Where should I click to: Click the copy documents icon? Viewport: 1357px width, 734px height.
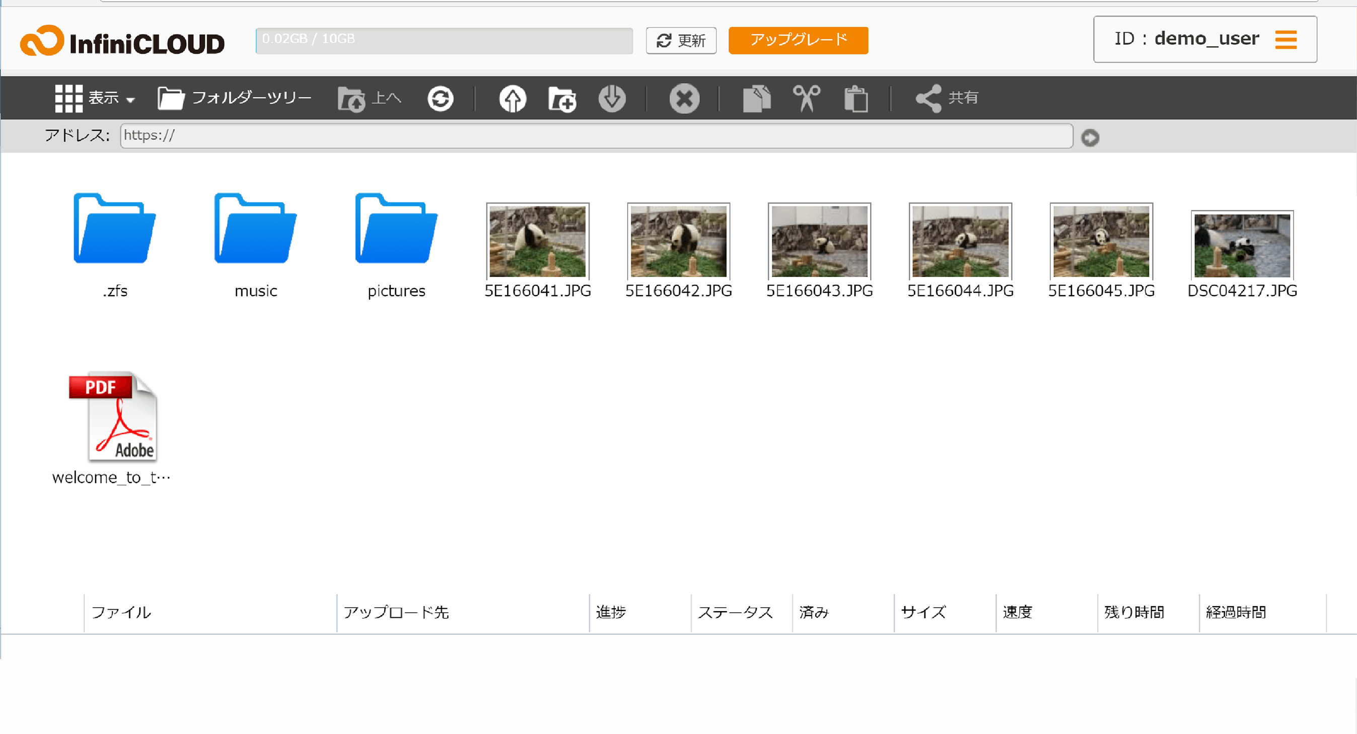click(x=756, y=99)
